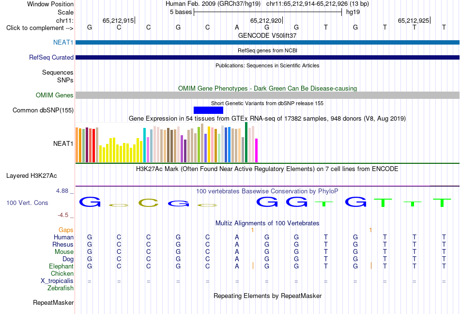
Task: Click the Elephant alignment row label
Action: point(61,266)
